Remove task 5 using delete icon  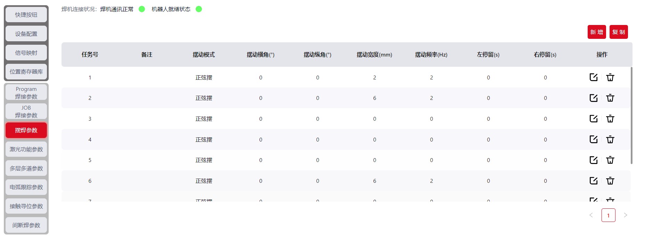point(610,160)
